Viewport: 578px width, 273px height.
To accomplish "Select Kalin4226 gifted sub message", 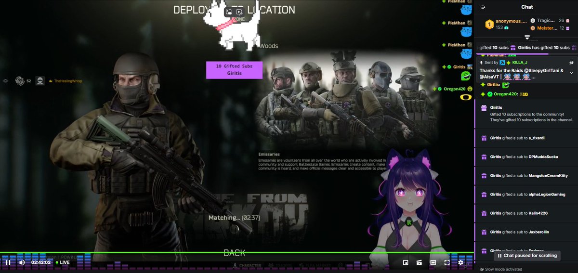I will point(526,213).
